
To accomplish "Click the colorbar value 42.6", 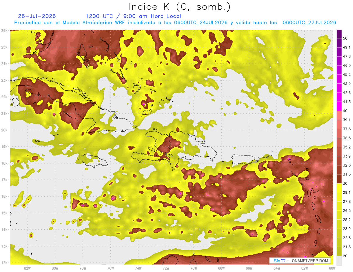I will [347, 93].
